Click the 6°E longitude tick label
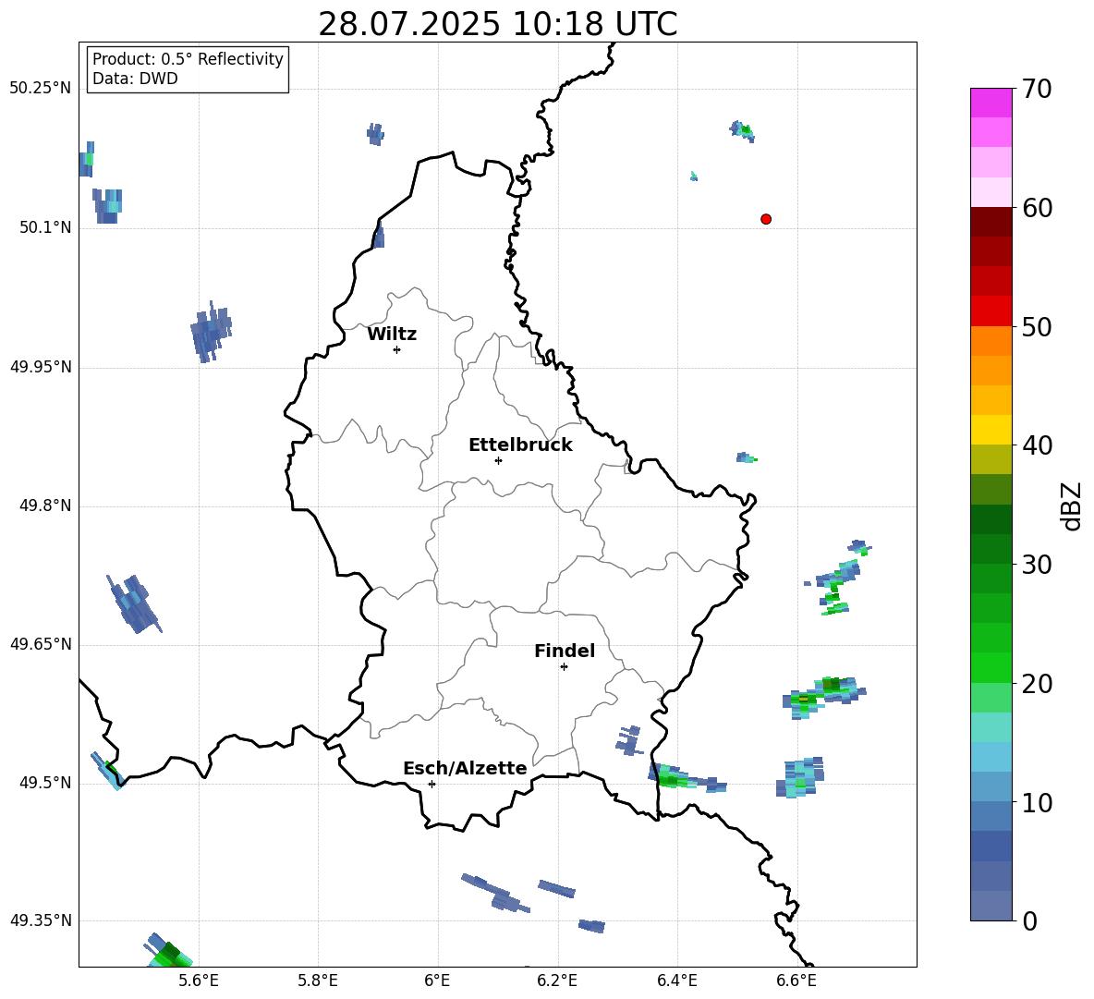 (437, 981)
